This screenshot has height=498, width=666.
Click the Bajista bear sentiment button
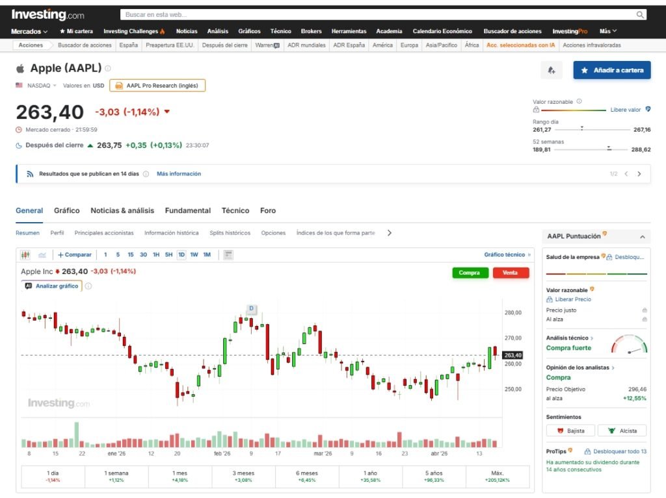point(570,430)
